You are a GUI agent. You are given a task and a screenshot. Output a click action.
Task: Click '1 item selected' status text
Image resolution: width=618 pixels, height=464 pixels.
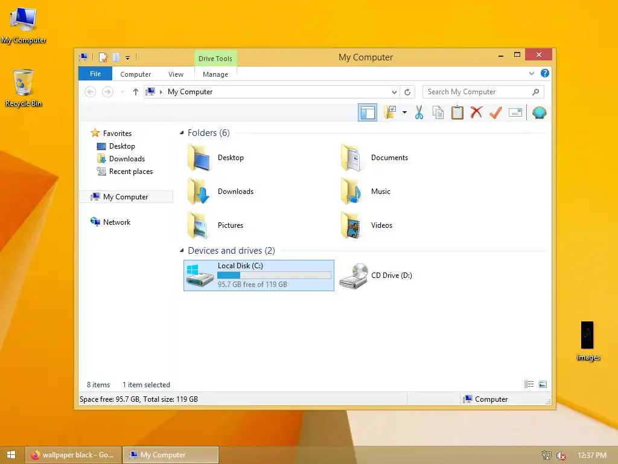point(146,385)
